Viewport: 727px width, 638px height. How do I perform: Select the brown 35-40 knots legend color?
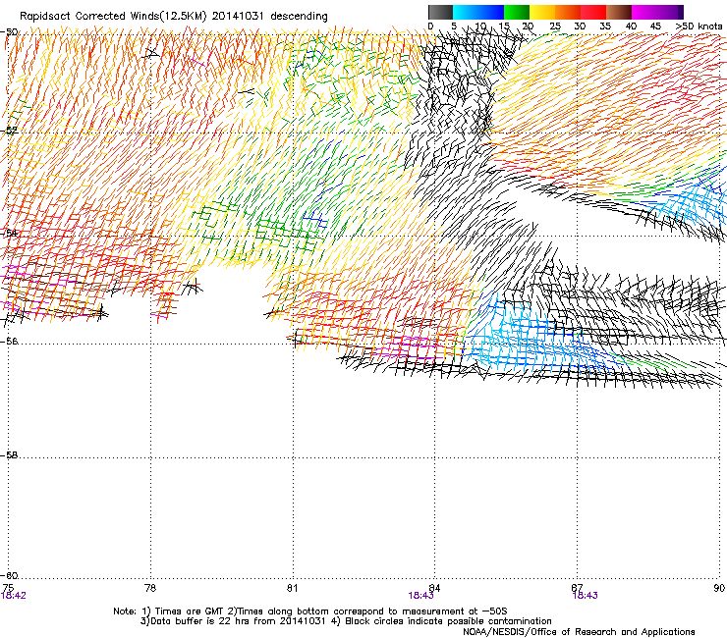(619, 12)
